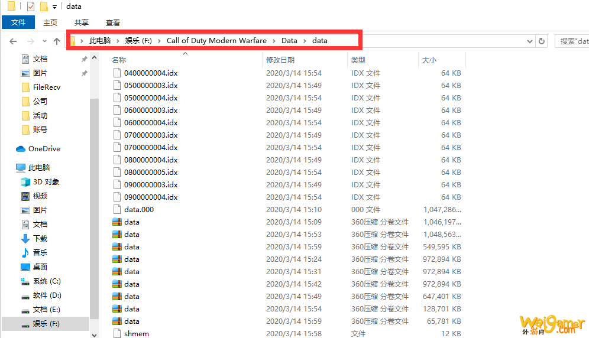Click 娱乐 (F:) in the address path
Image resolution: width=589 pixels, height=338 pixels.
click(x=138, y=41)
